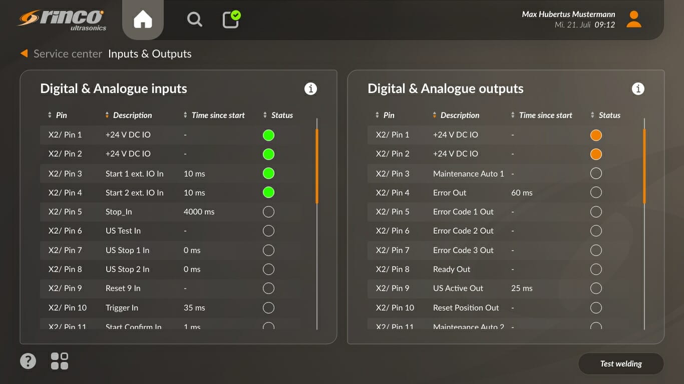
Task: Toggle status indicator for output Error Out
Action: (596, 193)
